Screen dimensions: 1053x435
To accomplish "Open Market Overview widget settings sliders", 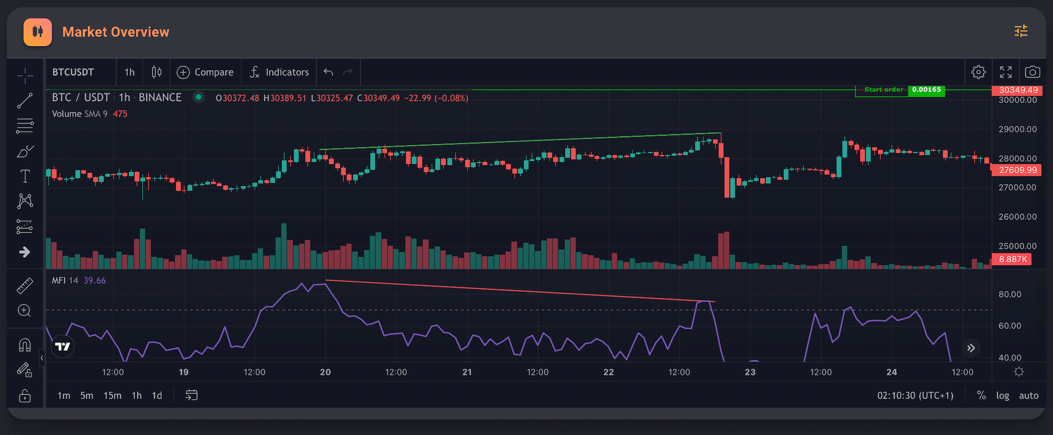I will point(1021,31).
